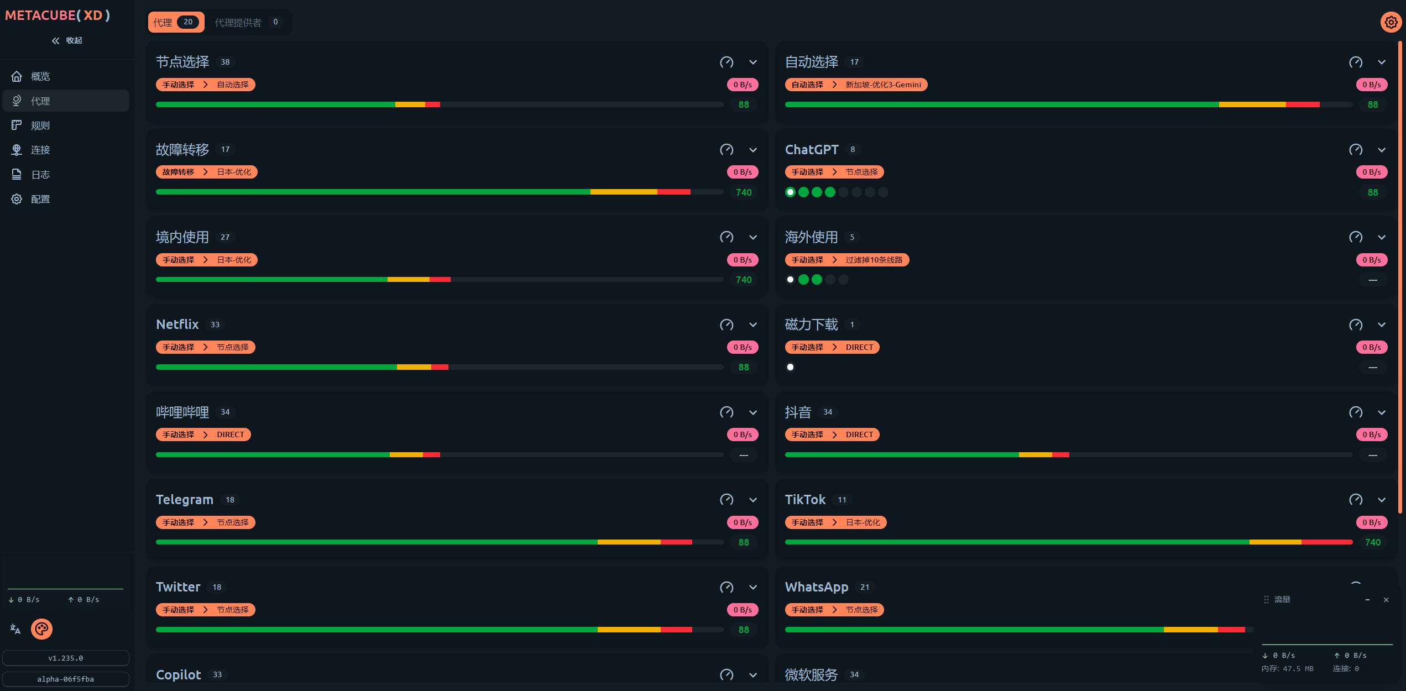Click the theme palette icon in sidebar
Image resolution: width=1406 pixels, height=691 pixels.
point(41,629)
